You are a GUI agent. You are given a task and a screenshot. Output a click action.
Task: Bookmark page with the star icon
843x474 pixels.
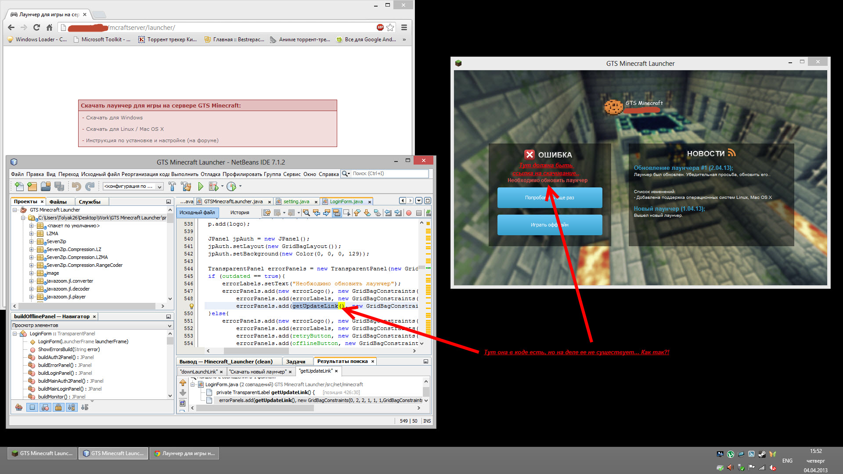(390, 28)
